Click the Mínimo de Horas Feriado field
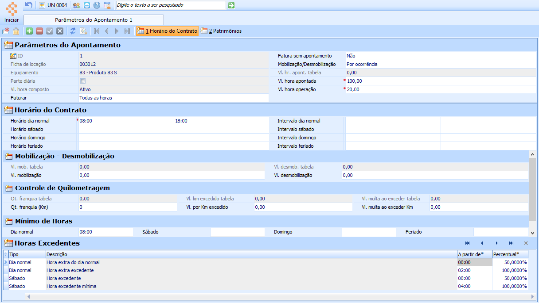Viewport: 539px width, 303px height. 501,232
